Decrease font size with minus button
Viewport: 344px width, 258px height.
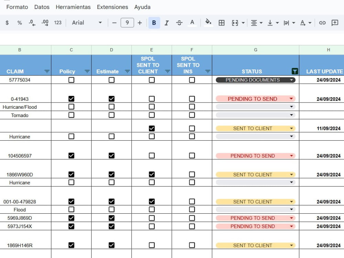tap(114, 23)
